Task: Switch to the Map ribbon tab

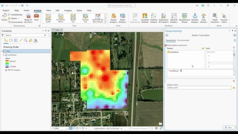Action: pyautogui.click(x=17, y=10)
